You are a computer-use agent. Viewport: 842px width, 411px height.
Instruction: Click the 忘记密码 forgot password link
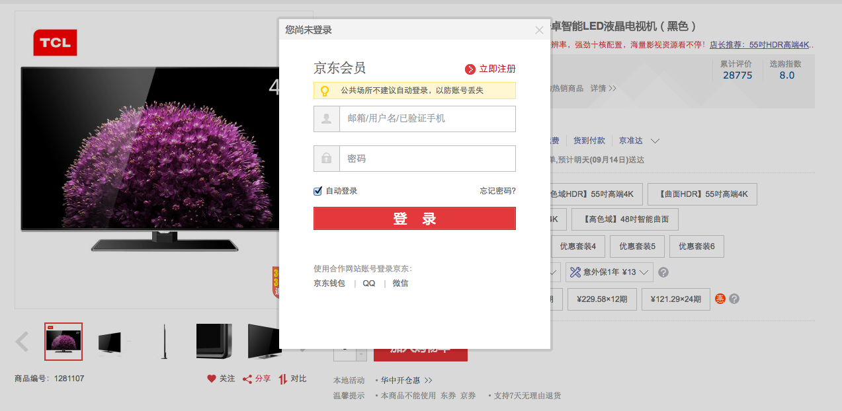point(497,191)
